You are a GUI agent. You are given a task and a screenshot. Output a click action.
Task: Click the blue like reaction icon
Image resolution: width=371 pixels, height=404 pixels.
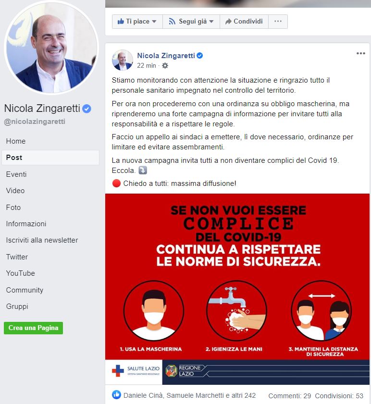point(116,394)
